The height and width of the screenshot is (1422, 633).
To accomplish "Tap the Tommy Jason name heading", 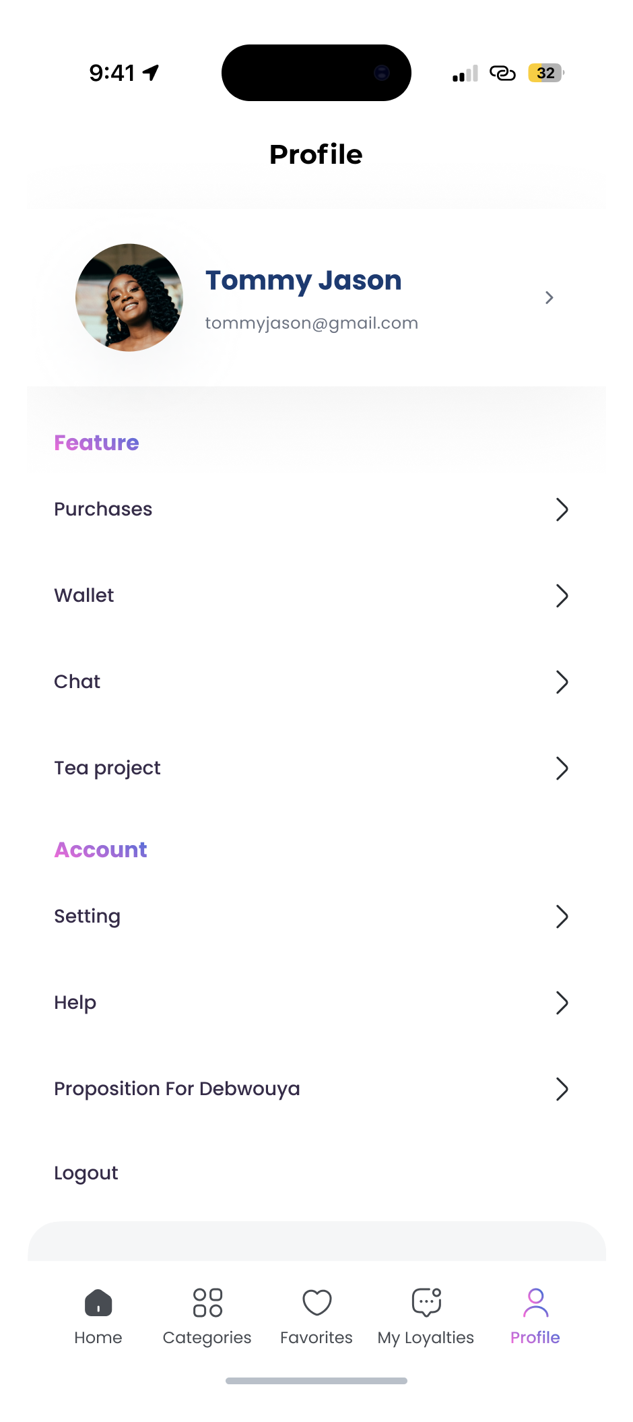I will pyautogui.click(x=303, y=280).
